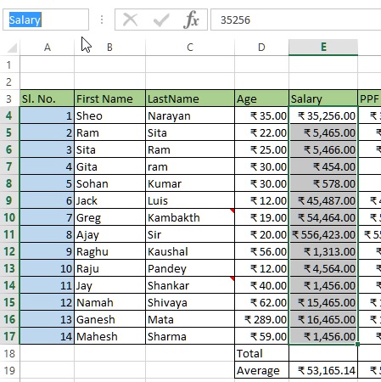Select the cell containing 'Namah'

[x=109, y=302]
